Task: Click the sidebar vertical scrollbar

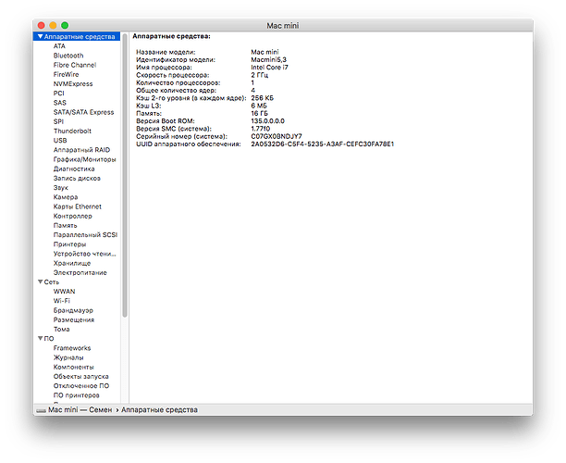Action: coord(125,175)
